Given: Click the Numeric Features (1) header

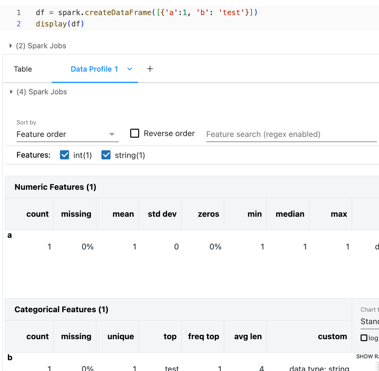Looking at the screenshot, I should pos(55,187).
